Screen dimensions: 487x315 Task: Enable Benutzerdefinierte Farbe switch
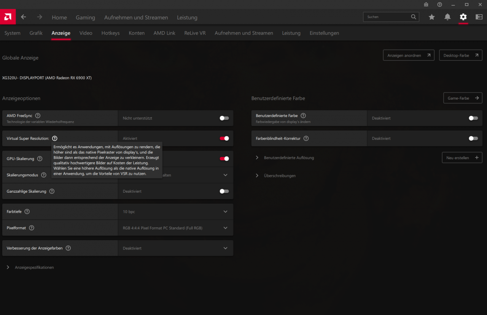coord(473,118)
